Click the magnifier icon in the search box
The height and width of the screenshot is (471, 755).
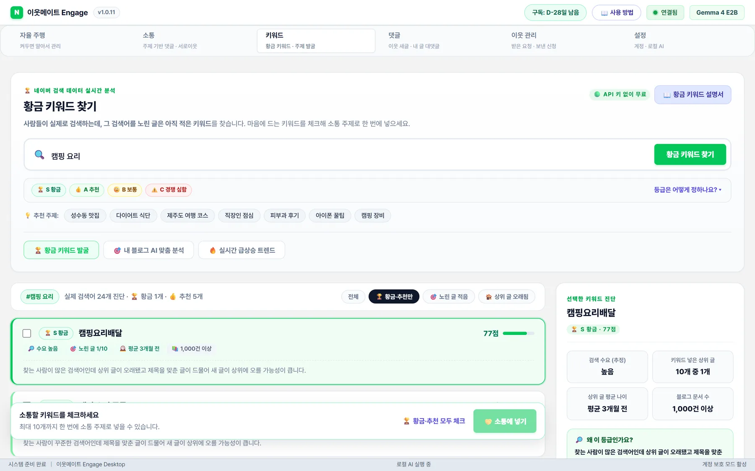(x=39, y=155)
